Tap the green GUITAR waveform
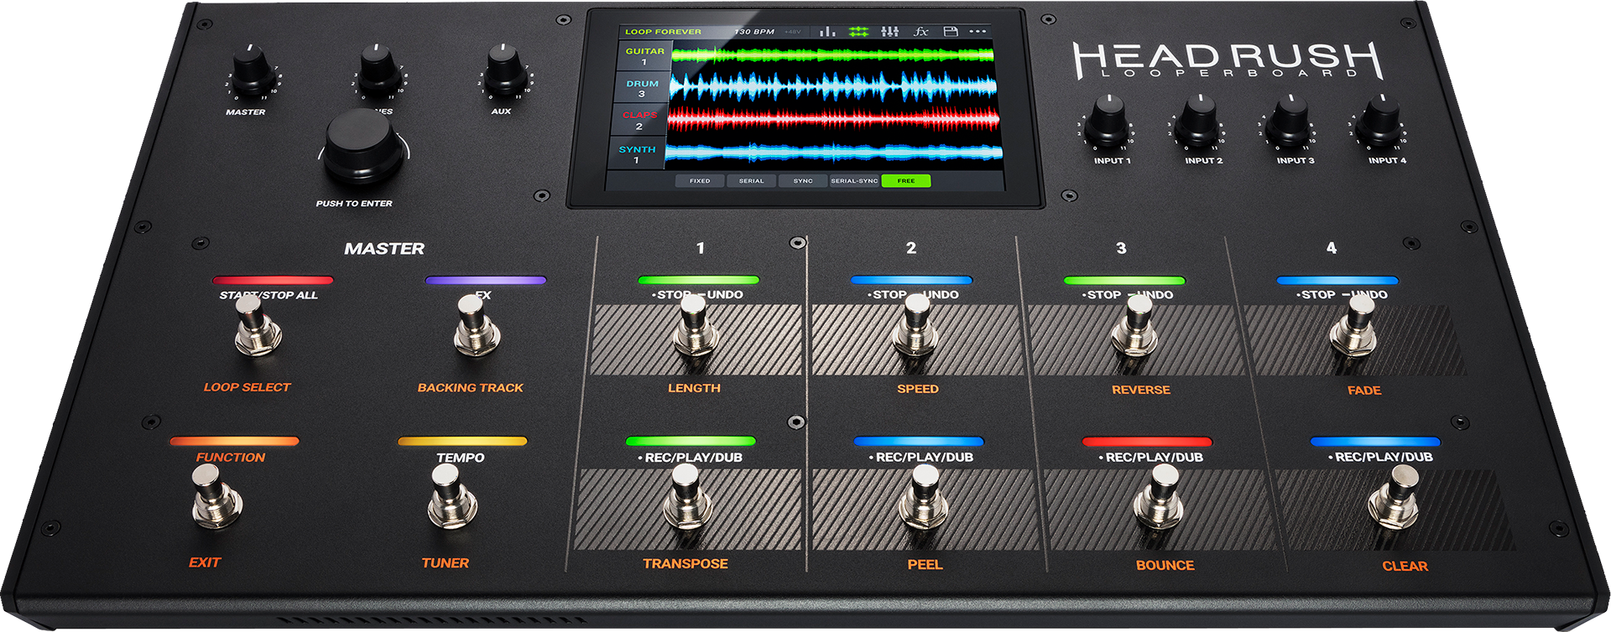Screen dimensions: 1611x632 pyautogui.click(x=832, y=55)
